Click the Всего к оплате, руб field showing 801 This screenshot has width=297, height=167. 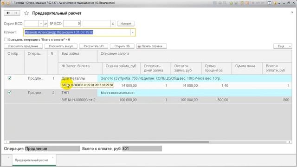point(142,148)
